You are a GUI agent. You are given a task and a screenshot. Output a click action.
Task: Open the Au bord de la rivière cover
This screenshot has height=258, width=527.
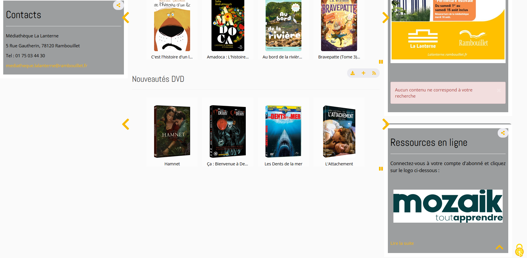click(283, 25)
